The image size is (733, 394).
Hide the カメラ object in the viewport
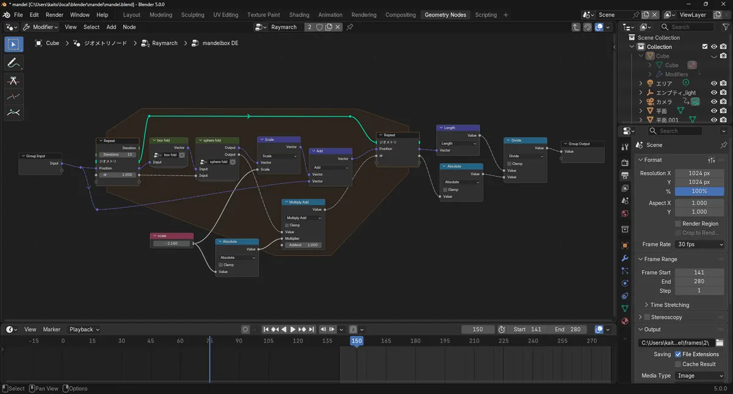point(713,102)
